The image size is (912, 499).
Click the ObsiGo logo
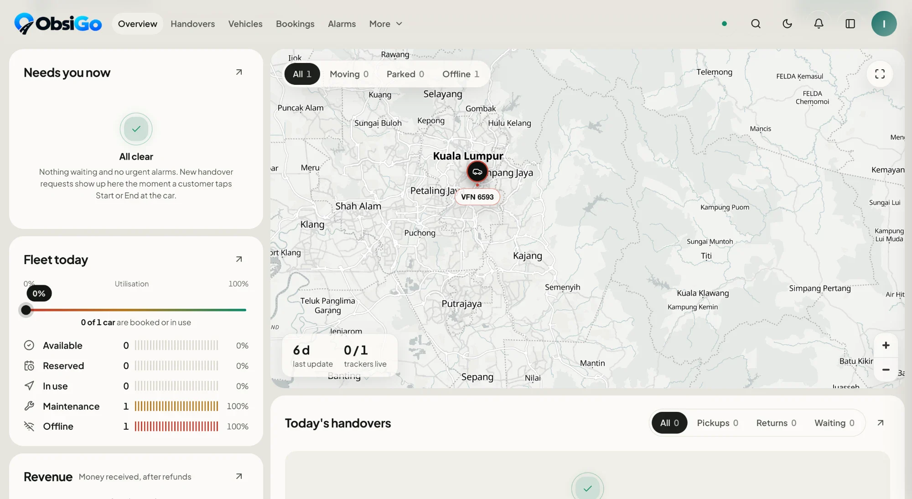tap(58, 24)
